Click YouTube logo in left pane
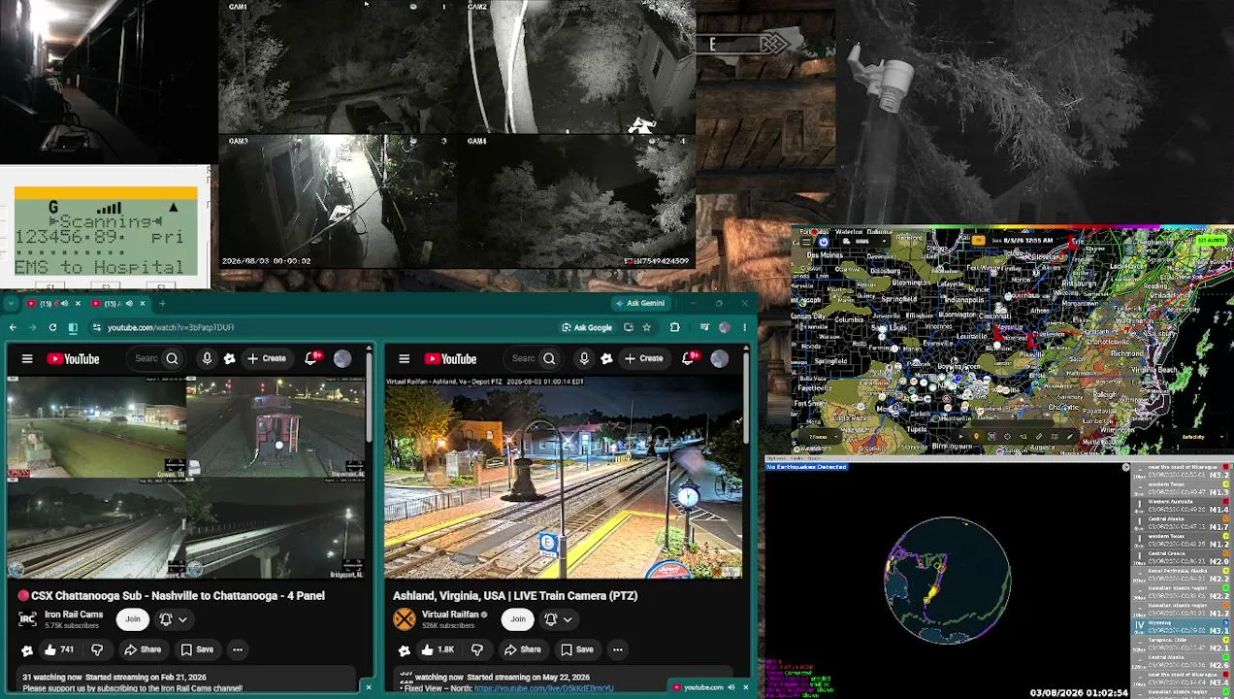The width and height of the screenshot is (1234, 699). pyautogui.click(x=74, y=359)
